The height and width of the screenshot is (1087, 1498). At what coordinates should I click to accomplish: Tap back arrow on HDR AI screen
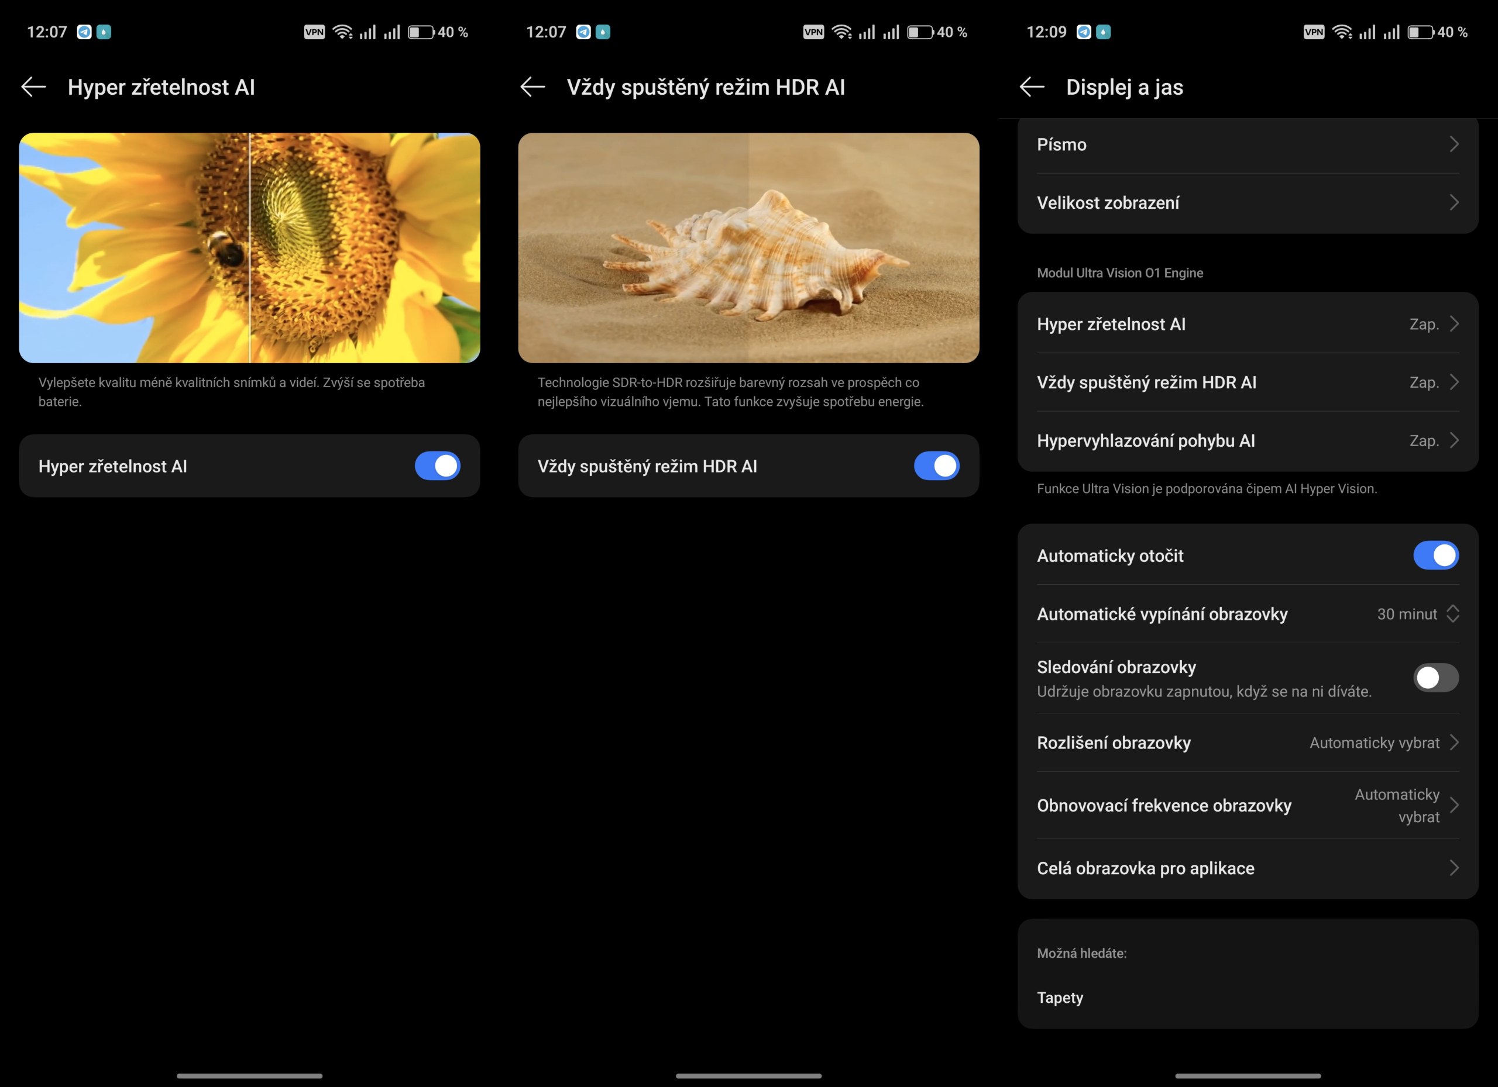(x=532, y=87)
